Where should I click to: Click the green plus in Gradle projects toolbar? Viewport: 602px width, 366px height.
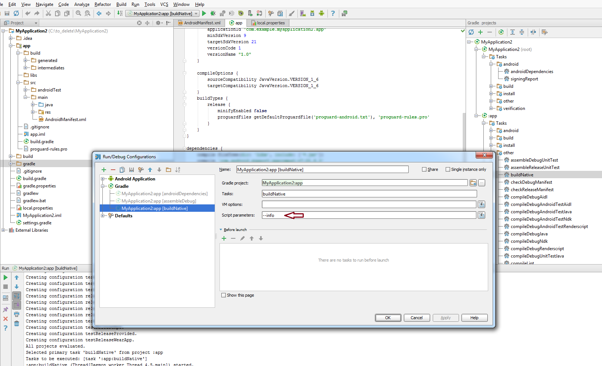pyautogui.click(x=480, y=32)
